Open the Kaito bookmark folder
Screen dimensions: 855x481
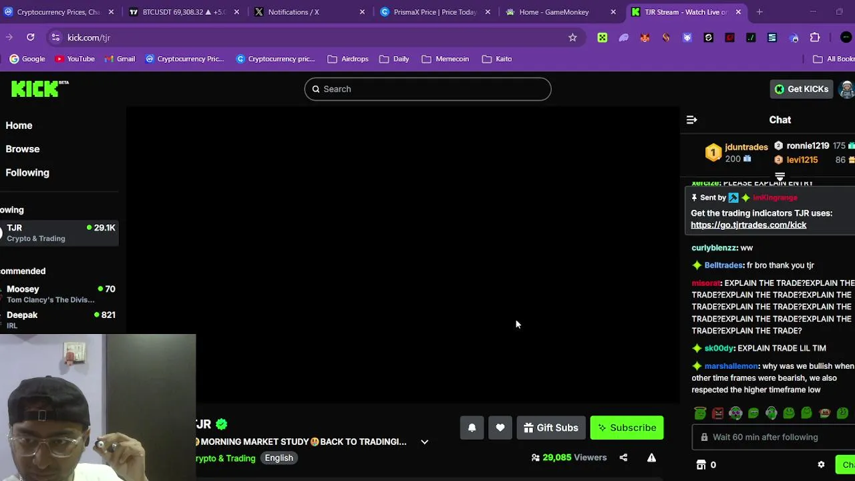[x=496, y=59]
